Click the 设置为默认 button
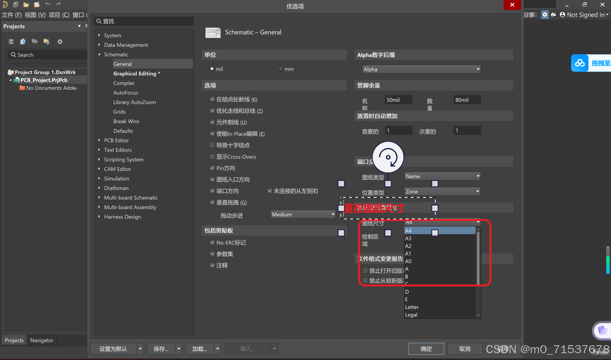611x360 pixels. pyautogui.click(x=113, y=349)
